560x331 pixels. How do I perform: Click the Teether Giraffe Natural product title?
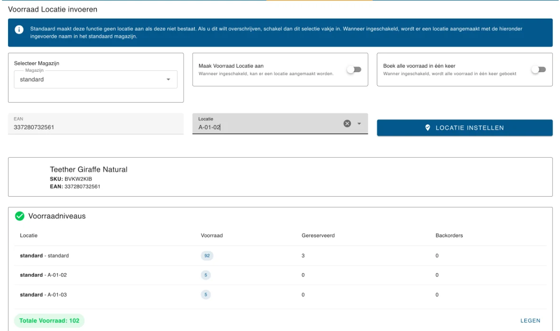[89, 170]
